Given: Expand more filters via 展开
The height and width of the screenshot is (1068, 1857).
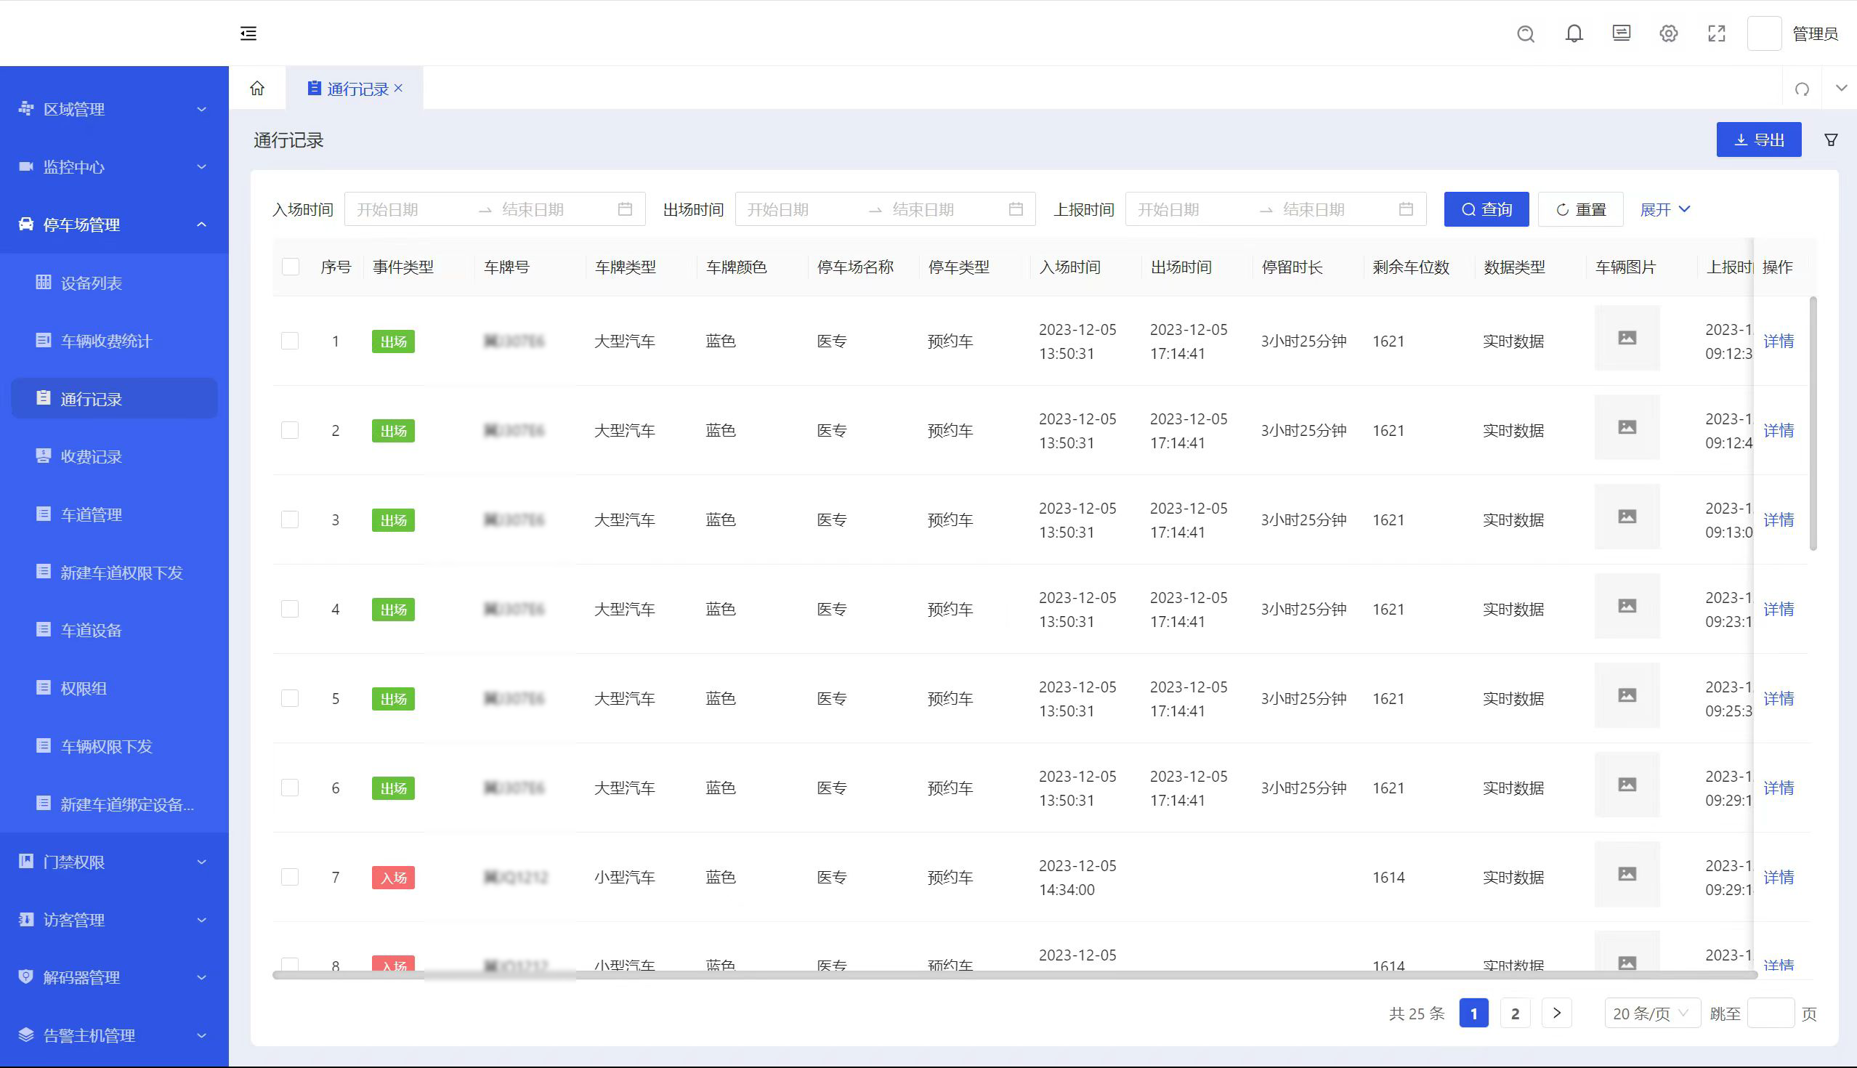Looking at the screenshot, I should click(x=1665, y=209).
